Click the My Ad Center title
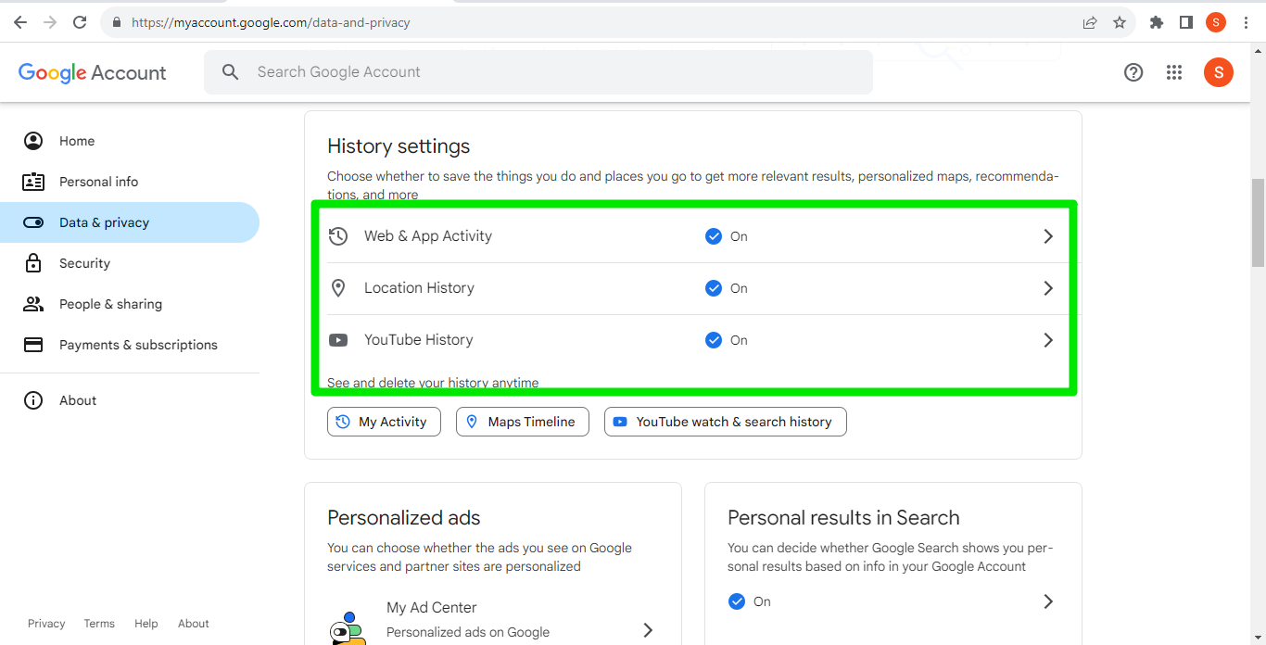1266x645 pixels. tap(432, 608)
